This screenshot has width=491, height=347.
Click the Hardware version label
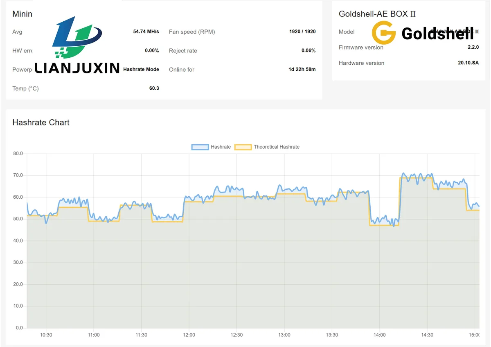point(361,63)
